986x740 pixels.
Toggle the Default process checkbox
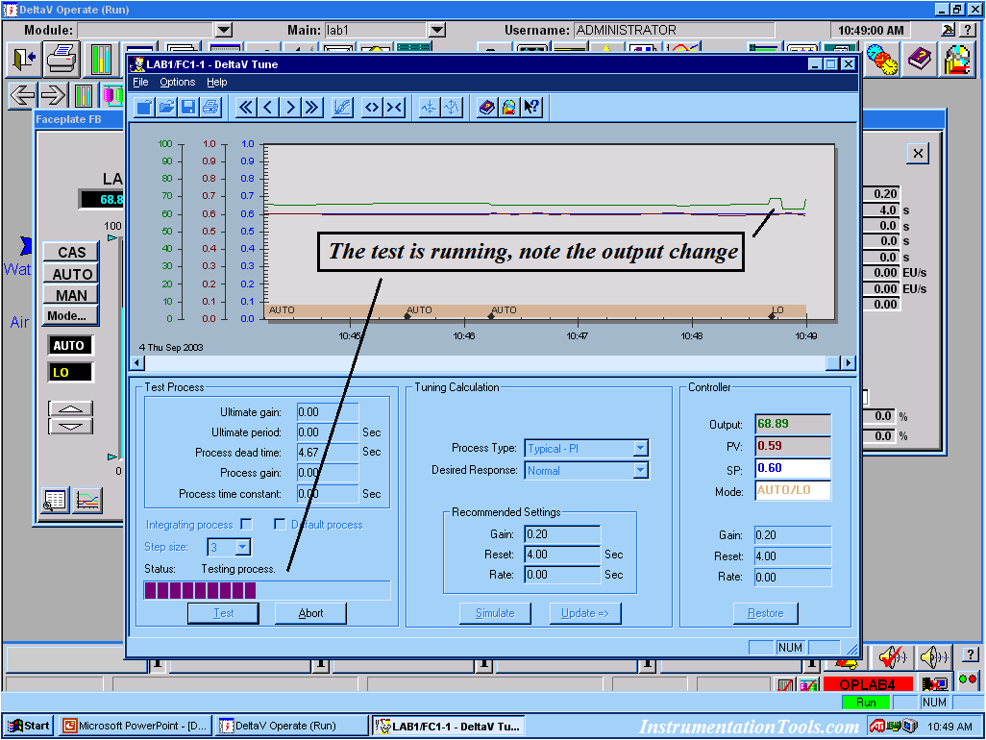pyautogui.click(x=280, y=525)
